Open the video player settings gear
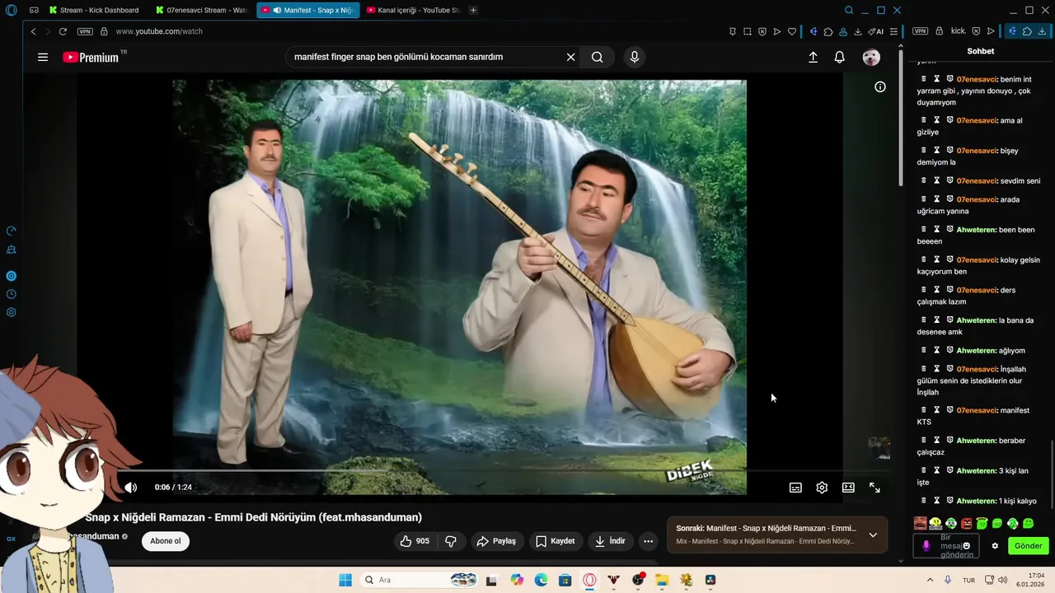This screenshot has width=1055, height=593. tap(822, 488)
